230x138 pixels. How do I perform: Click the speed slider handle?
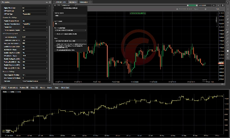[205, 9]
